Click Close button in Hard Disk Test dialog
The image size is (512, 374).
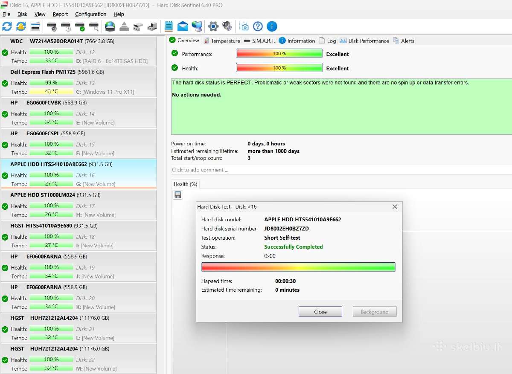coord(320,312)
